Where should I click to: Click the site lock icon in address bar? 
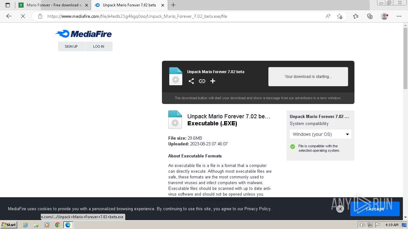[x=40, y=16]
